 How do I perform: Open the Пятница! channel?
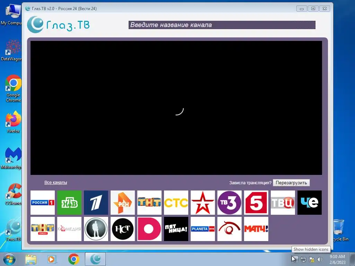click(176, 229)
